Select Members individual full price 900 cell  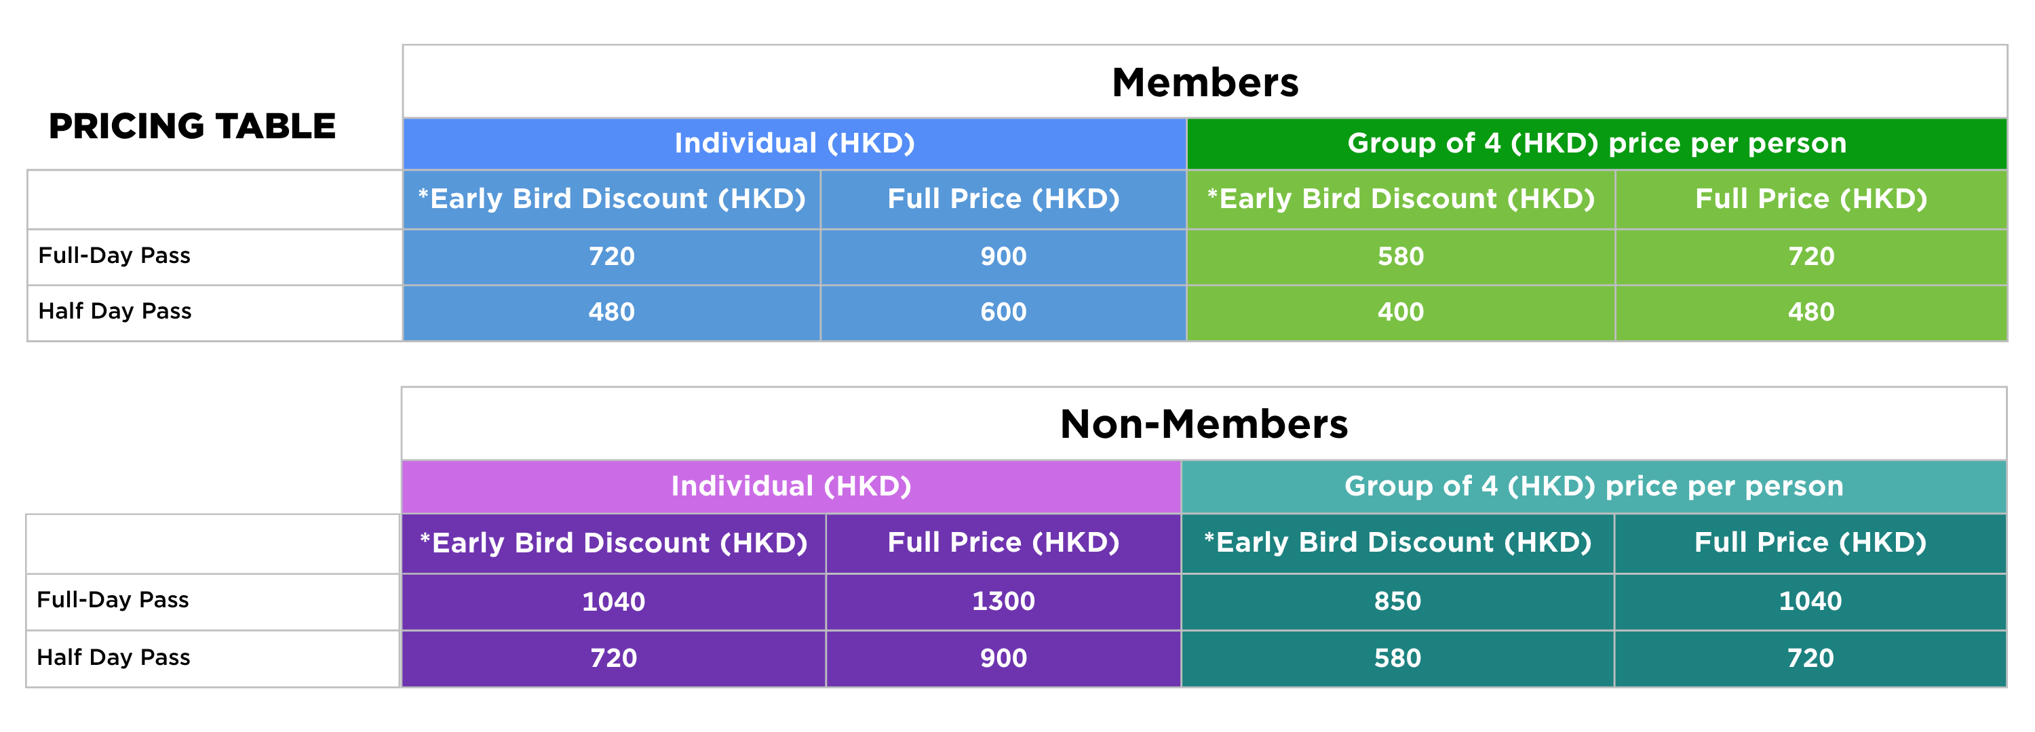point(1003,257)
